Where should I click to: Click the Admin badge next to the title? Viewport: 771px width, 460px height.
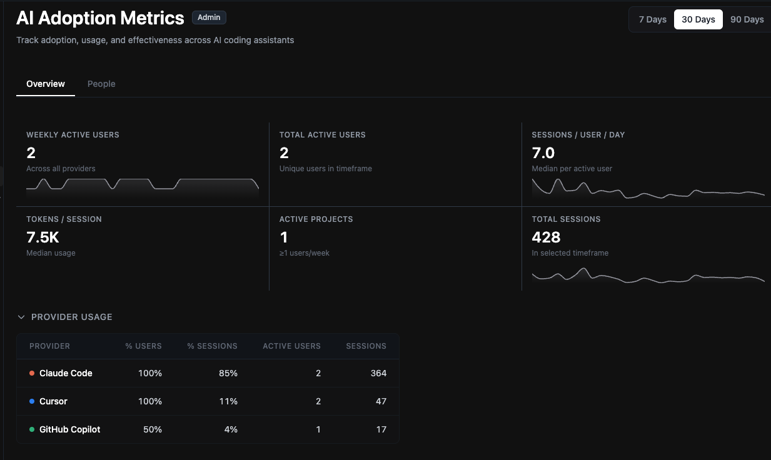click(x=209, y=17)
